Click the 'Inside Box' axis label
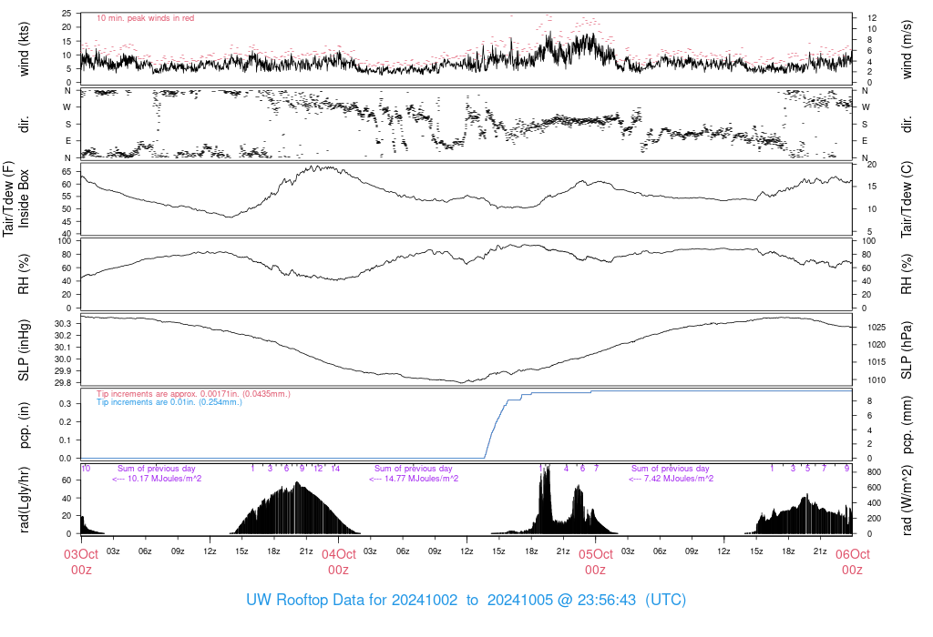 [24, 198]
